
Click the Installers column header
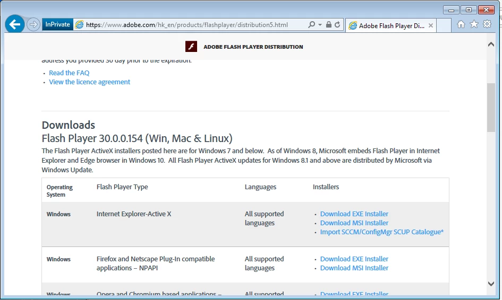(326, 187)
